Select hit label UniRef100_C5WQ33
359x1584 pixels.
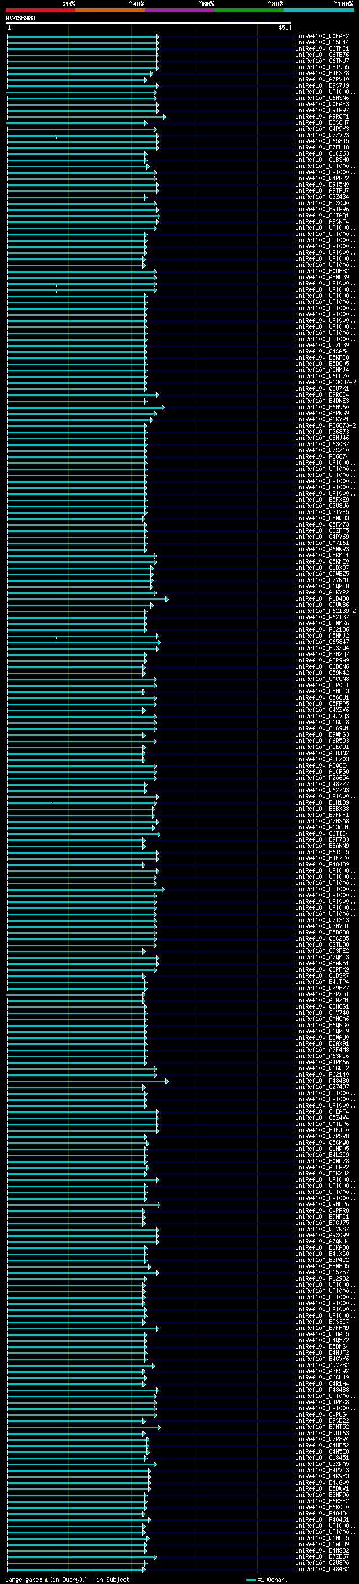coord(321,519)
